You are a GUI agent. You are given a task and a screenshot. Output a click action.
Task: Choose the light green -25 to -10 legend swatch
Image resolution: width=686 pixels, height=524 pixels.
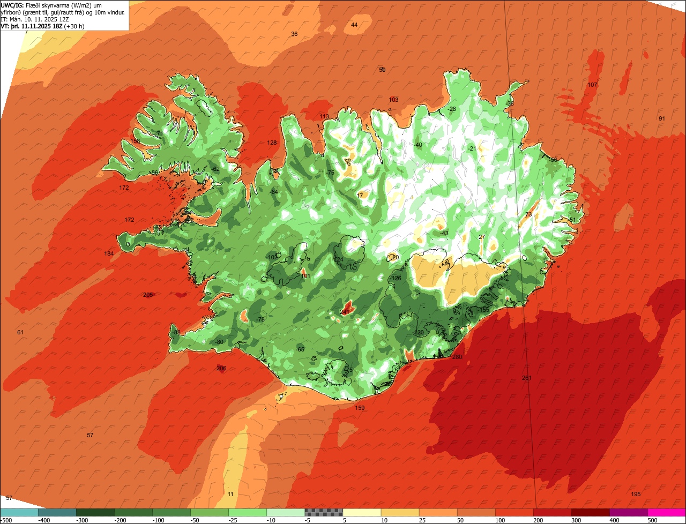[247, 512]
